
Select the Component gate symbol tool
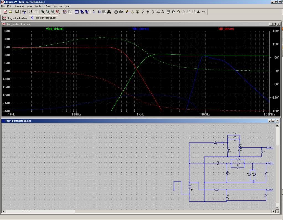click(x=163, y=12)
